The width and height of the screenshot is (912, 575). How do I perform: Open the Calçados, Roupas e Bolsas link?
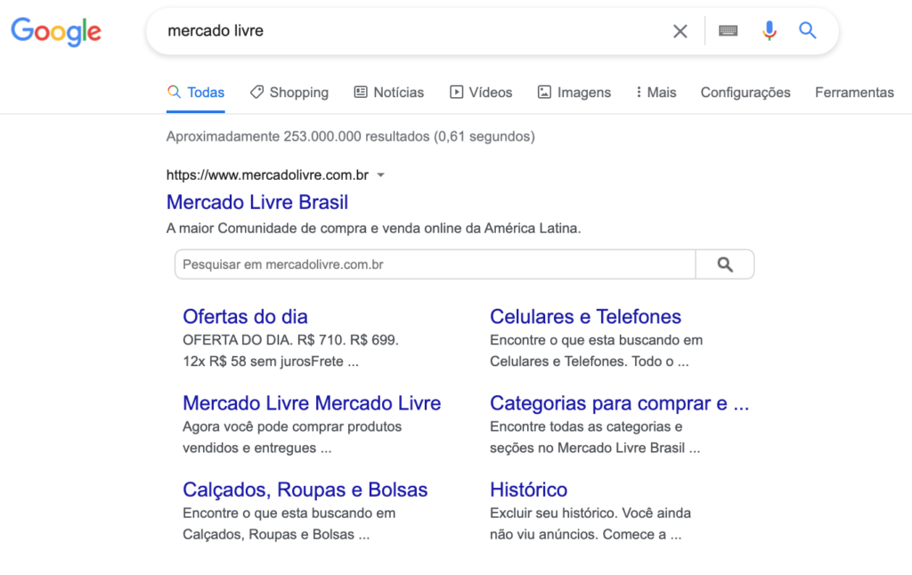[x=305, y=490]
